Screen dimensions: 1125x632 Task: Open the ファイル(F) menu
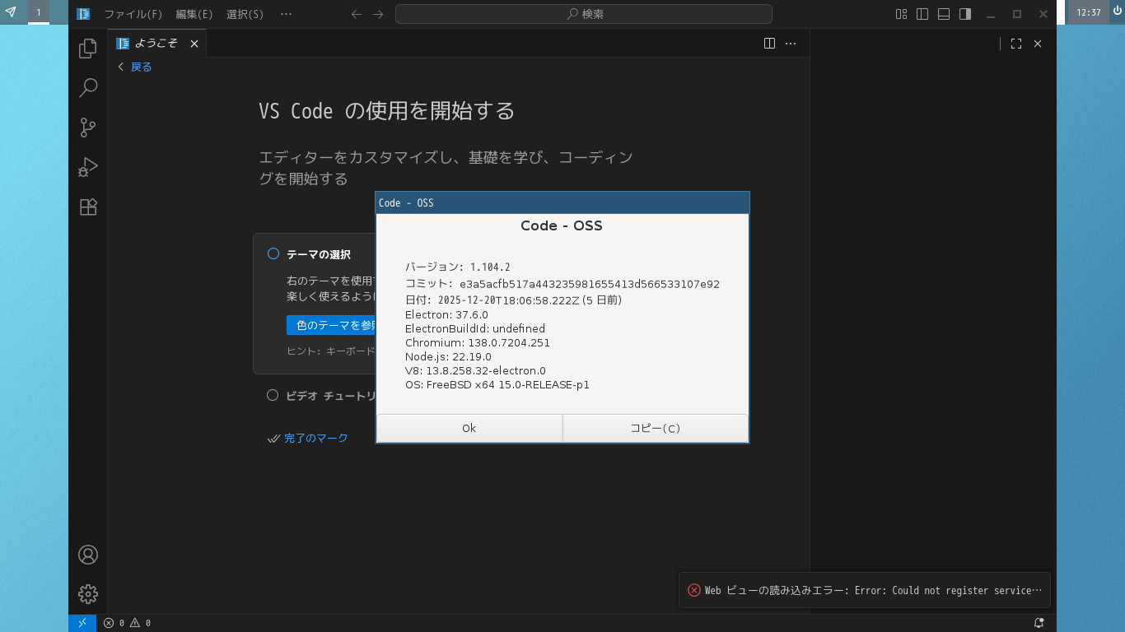[x=133, y=14]
